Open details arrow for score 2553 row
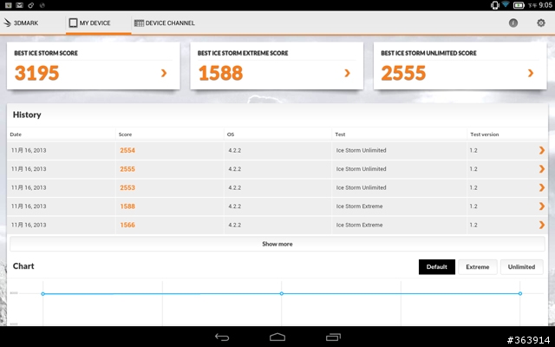Image resolution: width=555 pixels, height=347 pixels. coord(541,187)
